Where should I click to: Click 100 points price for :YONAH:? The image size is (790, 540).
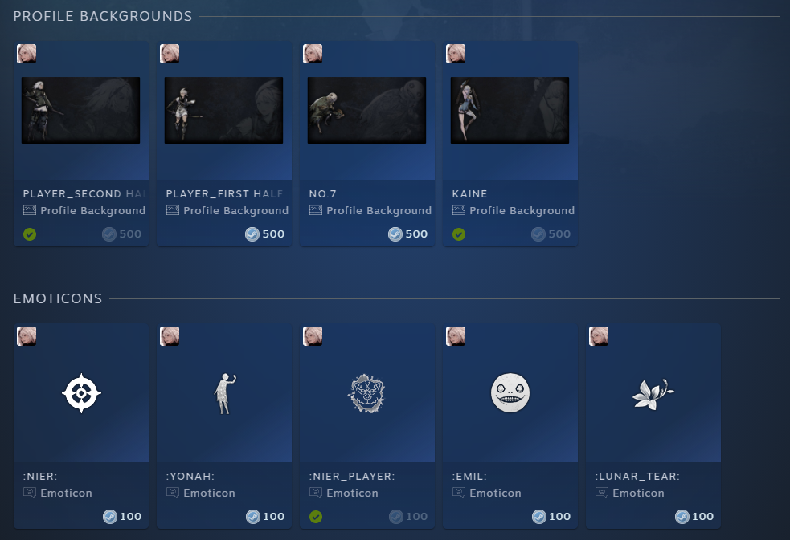(x=273, y=517)
